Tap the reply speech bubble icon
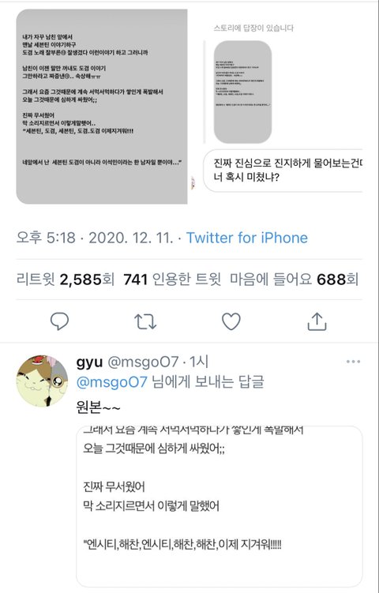 [x=60, y=321]
